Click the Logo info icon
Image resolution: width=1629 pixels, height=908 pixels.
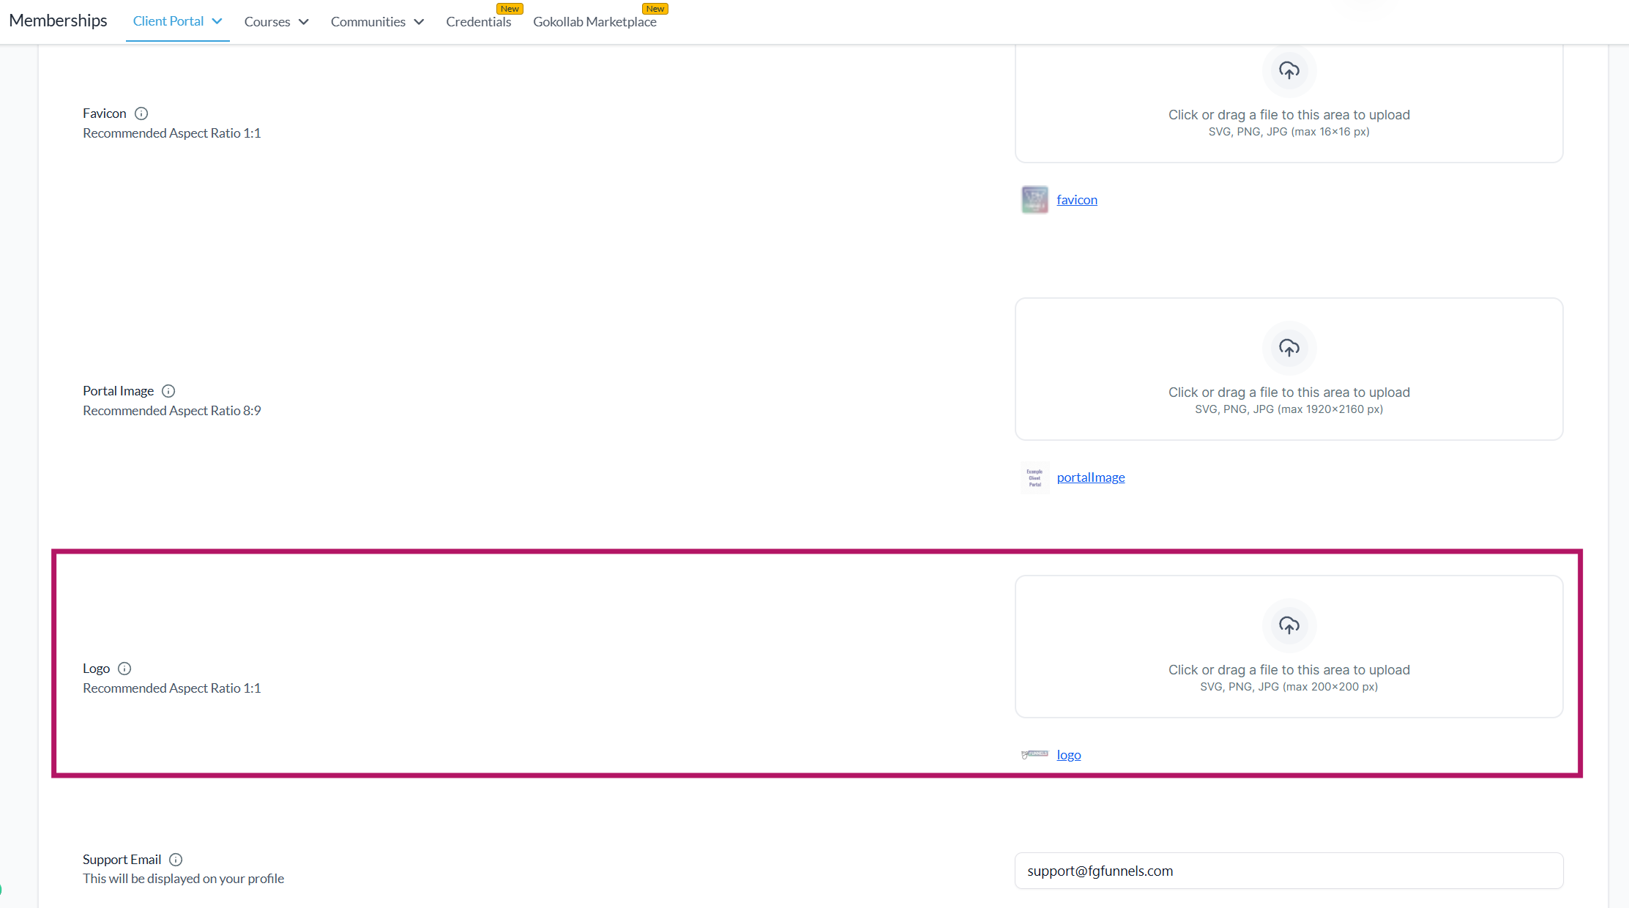click(x=124, y=669)
